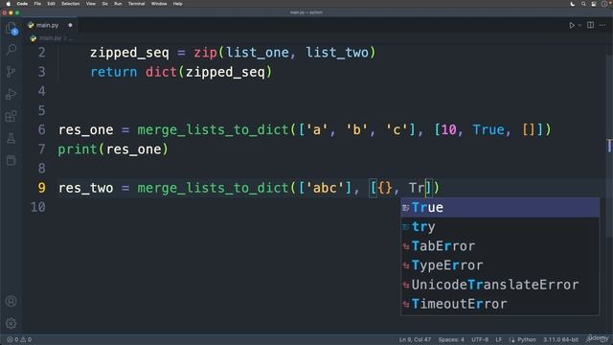Open the Accounts icon in activity bar

pos(11,301)
